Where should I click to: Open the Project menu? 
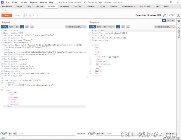[x=15, y=2]
